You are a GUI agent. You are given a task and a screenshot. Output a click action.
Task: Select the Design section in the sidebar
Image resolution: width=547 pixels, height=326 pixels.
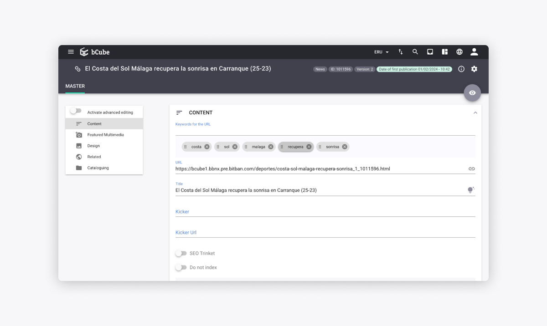(x=93, y=146)
